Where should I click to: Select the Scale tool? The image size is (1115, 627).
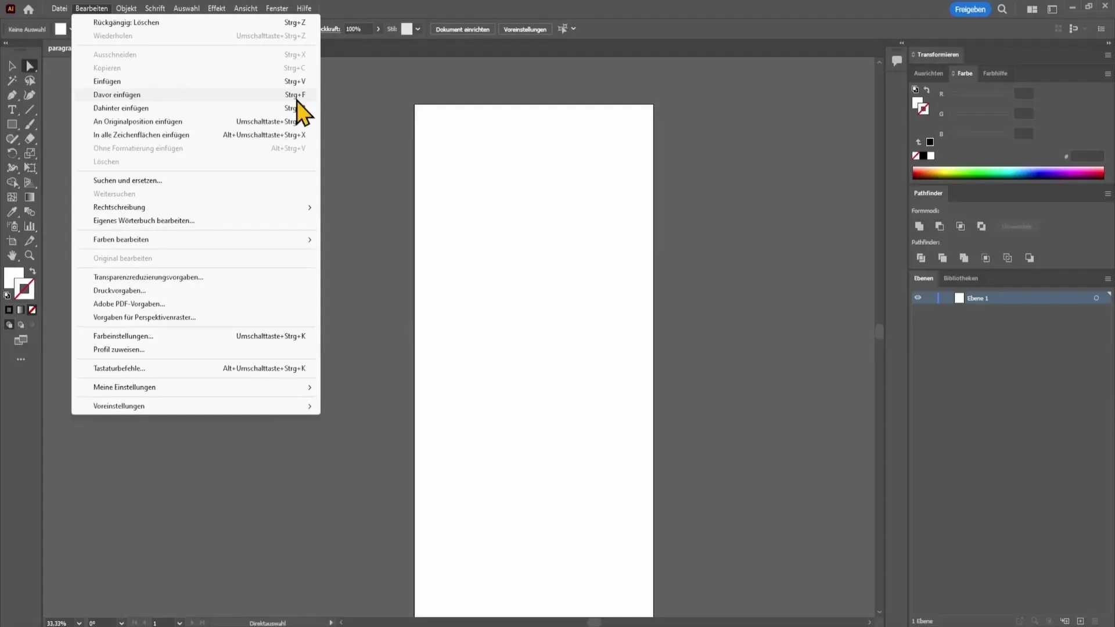pos(30,153)
